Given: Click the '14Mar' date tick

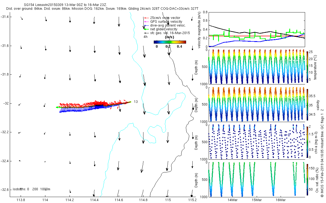Looking at the screenshot, I should coord(233,200).
